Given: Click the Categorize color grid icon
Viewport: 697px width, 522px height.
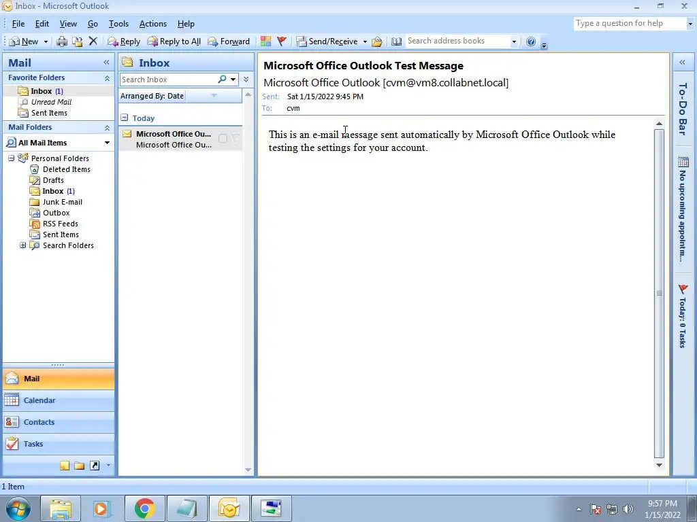Looking at the screenshot, I should pos(266,41).
